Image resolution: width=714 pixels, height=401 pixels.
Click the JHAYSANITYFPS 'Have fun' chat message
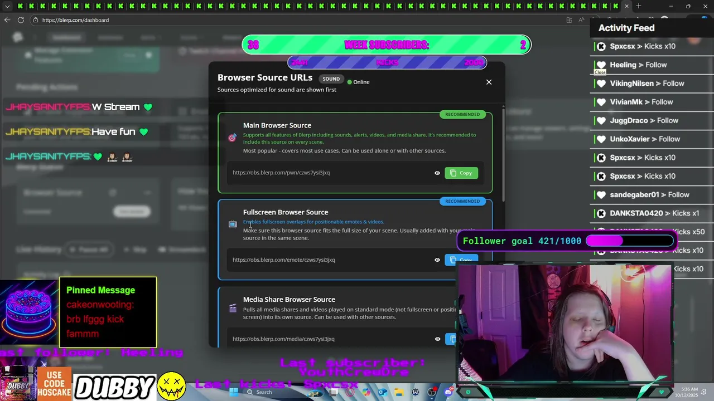(x=77, y=132)
